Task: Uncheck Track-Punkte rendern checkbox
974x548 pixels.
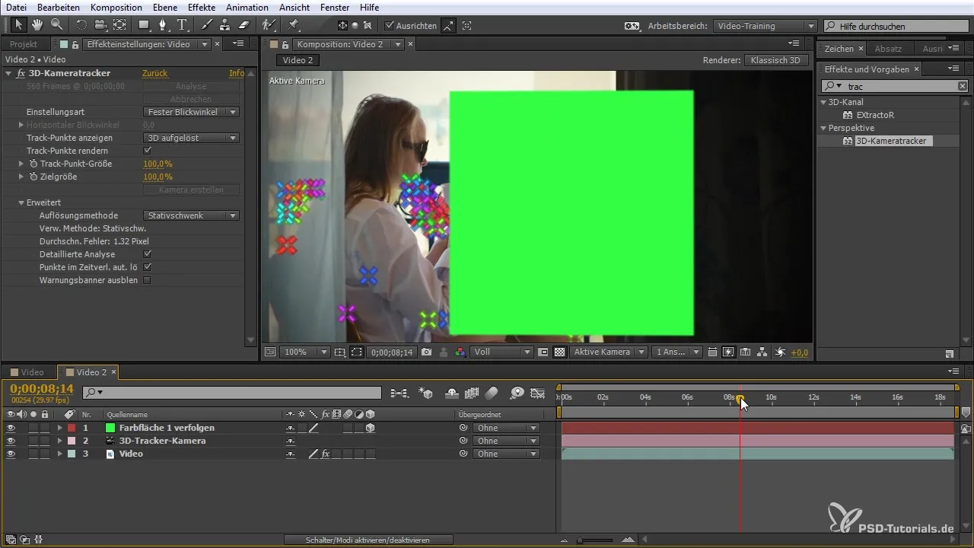Action: tap(148, 151)
